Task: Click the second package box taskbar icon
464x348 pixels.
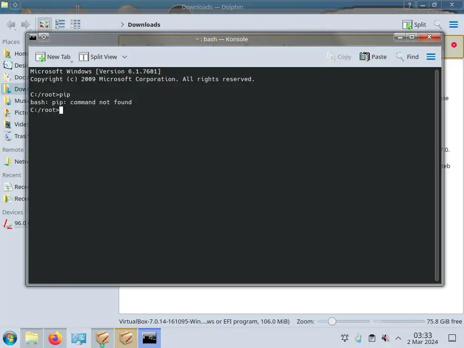Action: pos(126,338)
